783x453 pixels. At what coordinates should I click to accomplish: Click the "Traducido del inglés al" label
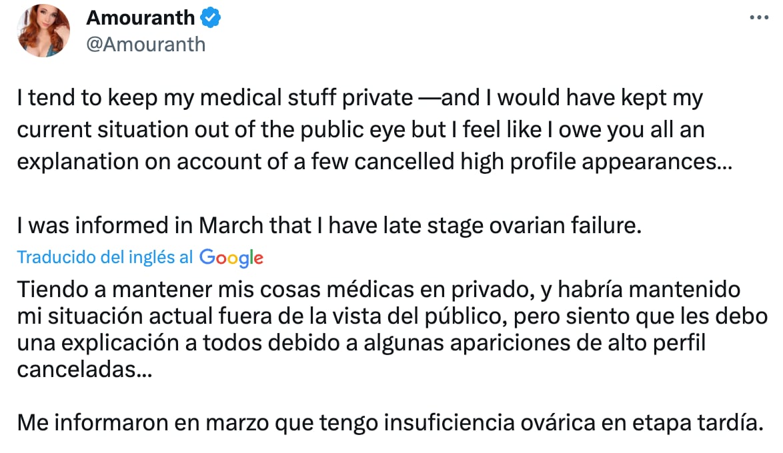105,257
